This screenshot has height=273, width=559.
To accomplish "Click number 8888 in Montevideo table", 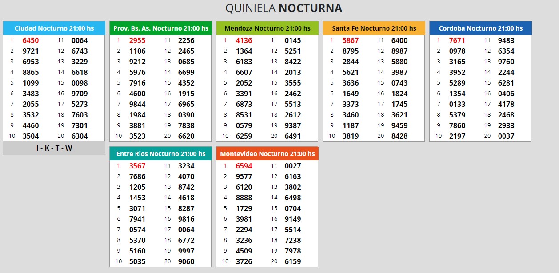I will 244,198.
